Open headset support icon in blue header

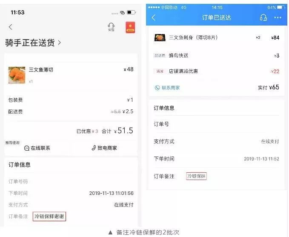[263, 18]
